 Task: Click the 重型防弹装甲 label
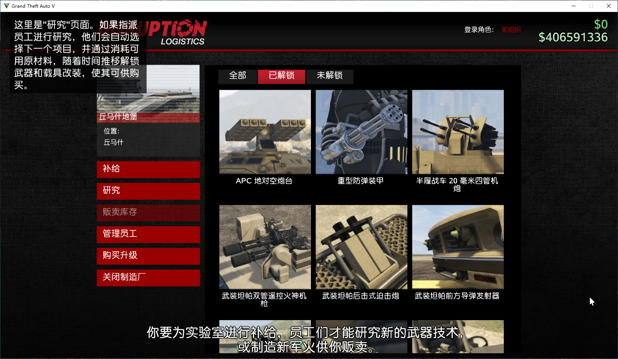[x=361, y=181]
